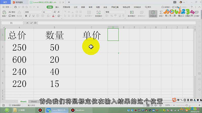Click zoom out minus icon
Image resolution: width=202 pixels, height=113 pixels.
click(174, 105)
